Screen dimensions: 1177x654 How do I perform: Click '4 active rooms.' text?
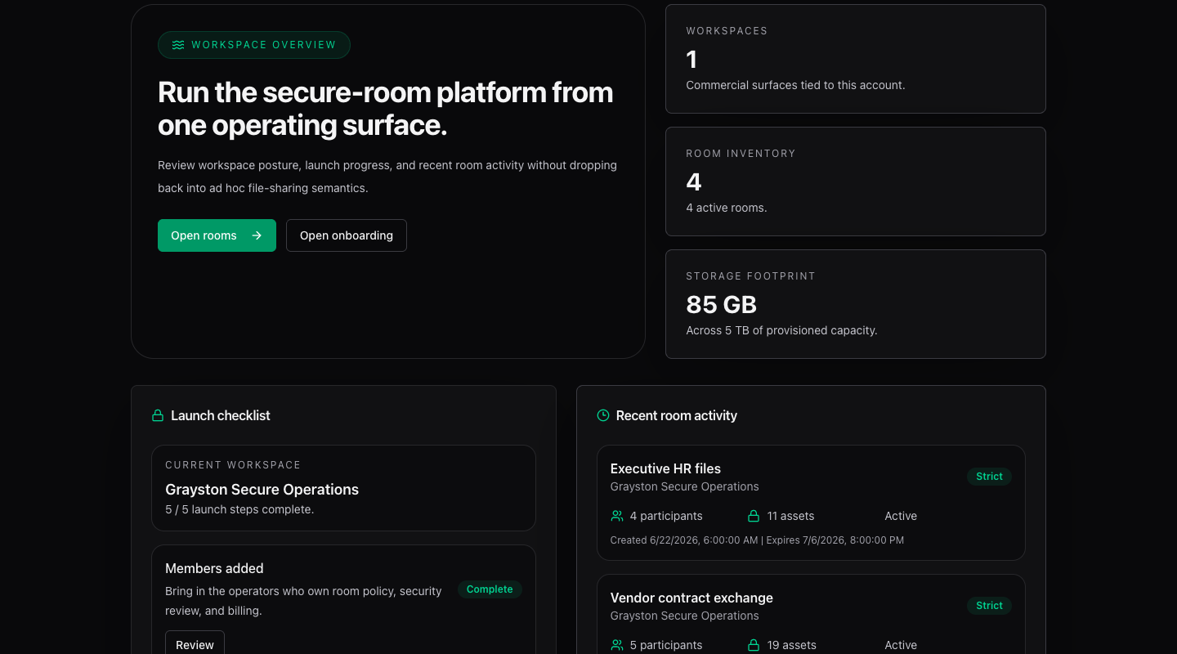click(x=727, y=208)
